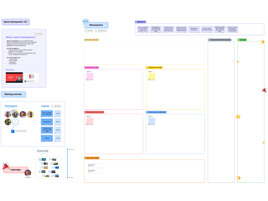Screen dimensions: 268x201
Task: Click the Closing agenda item card
Action: coord(47,138)
